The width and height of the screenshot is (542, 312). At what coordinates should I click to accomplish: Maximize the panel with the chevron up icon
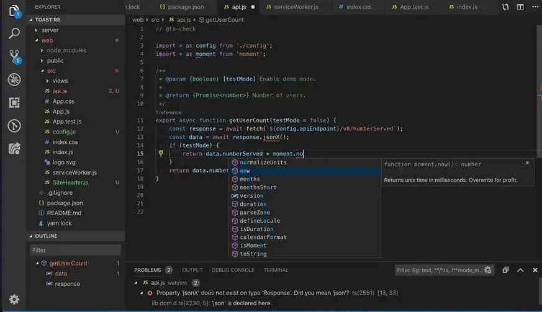click(520, 270)
